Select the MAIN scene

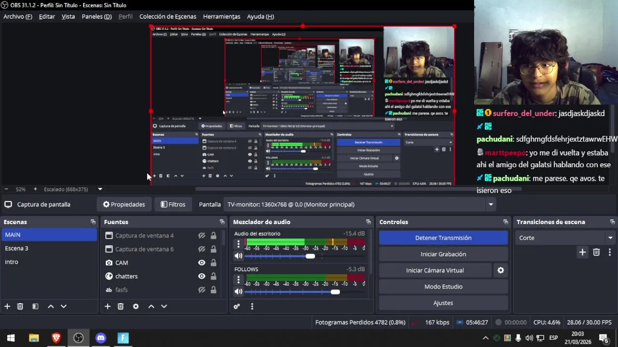49,235
